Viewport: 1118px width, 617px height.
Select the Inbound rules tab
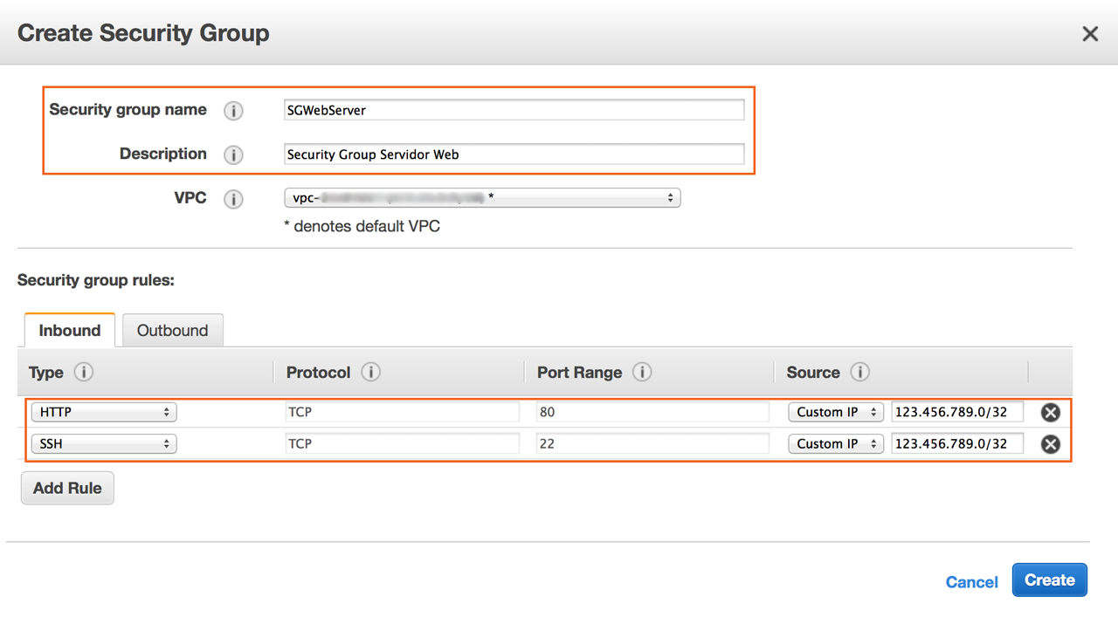coord(70,331)
